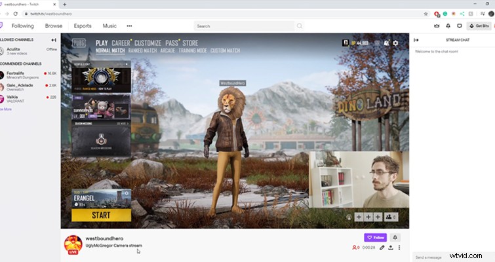
Task: Share the stream via upload icon
Action: [391, 248]
